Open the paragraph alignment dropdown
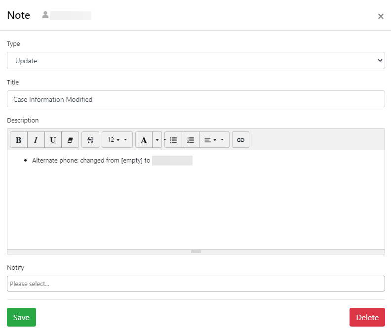 [x=214, y=140]
